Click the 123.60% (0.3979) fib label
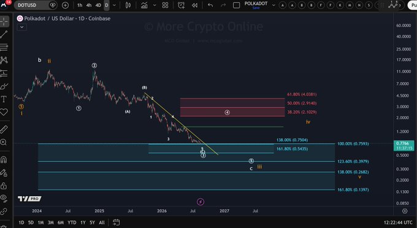This screenshot has height=228, width=417. 353,161
